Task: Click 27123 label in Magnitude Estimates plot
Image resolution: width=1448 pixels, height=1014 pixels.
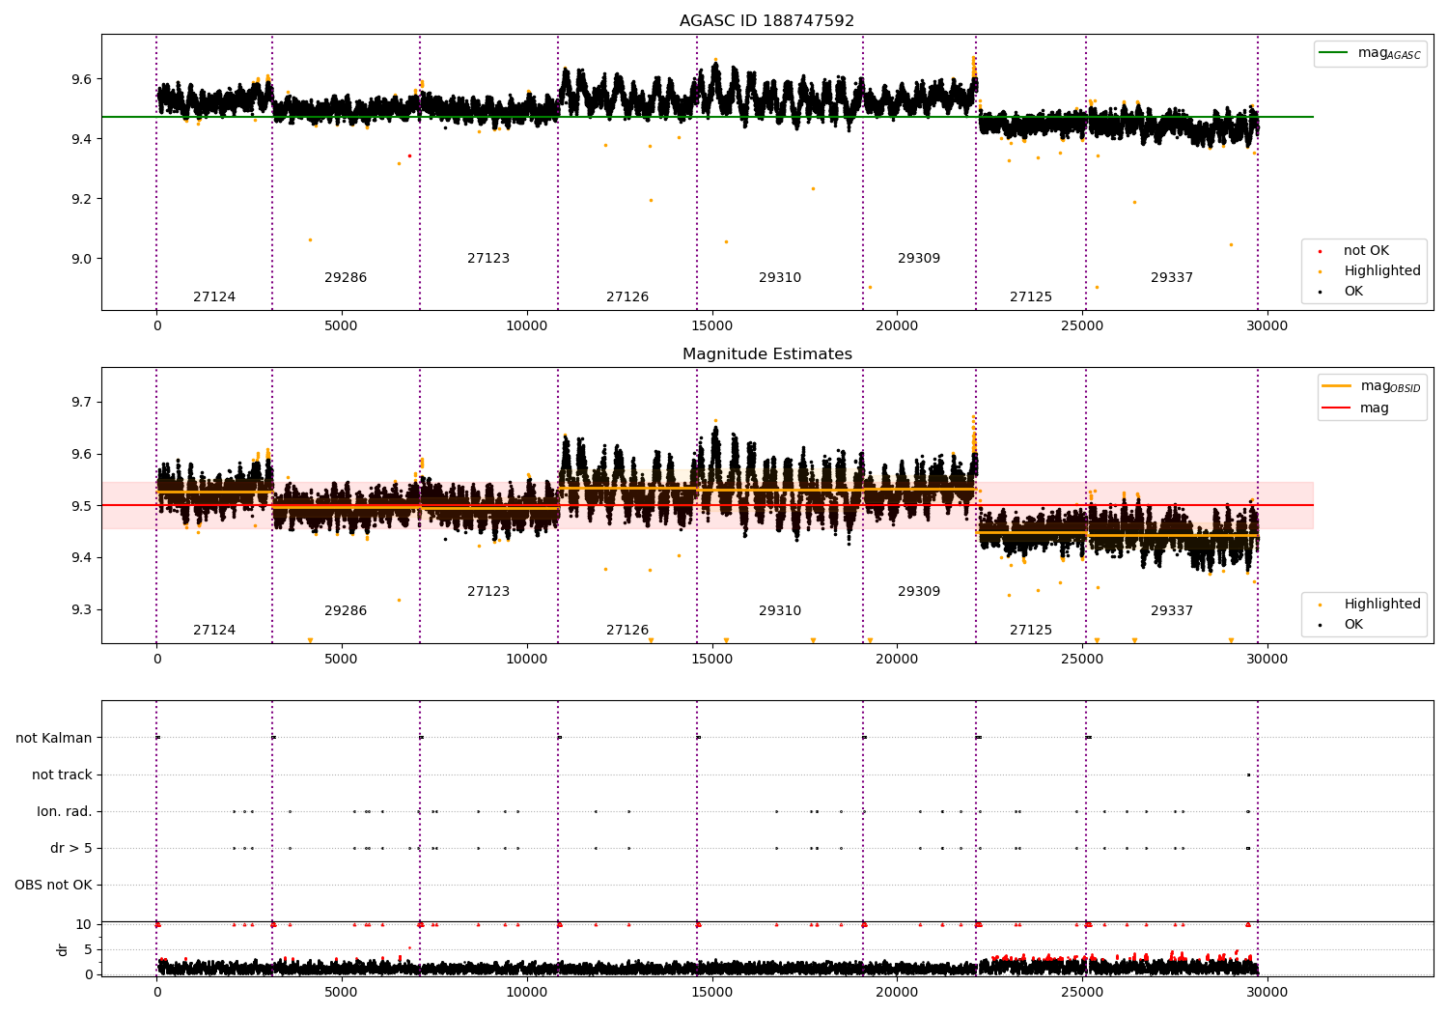Action: pos(488,591)
